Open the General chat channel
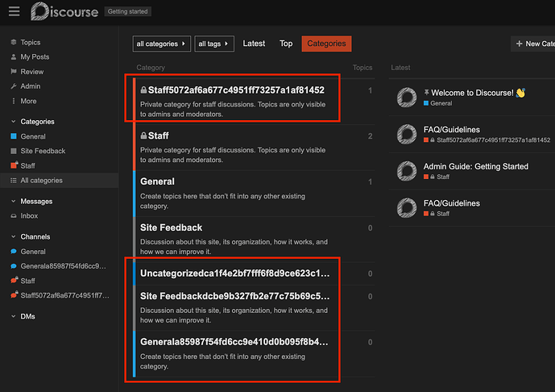 pos(33,252)
